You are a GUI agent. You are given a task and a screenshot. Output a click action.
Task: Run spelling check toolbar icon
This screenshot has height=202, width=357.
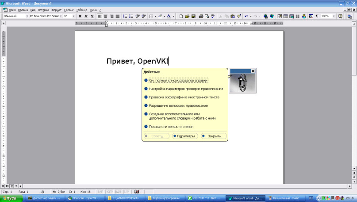coord(213,16)
